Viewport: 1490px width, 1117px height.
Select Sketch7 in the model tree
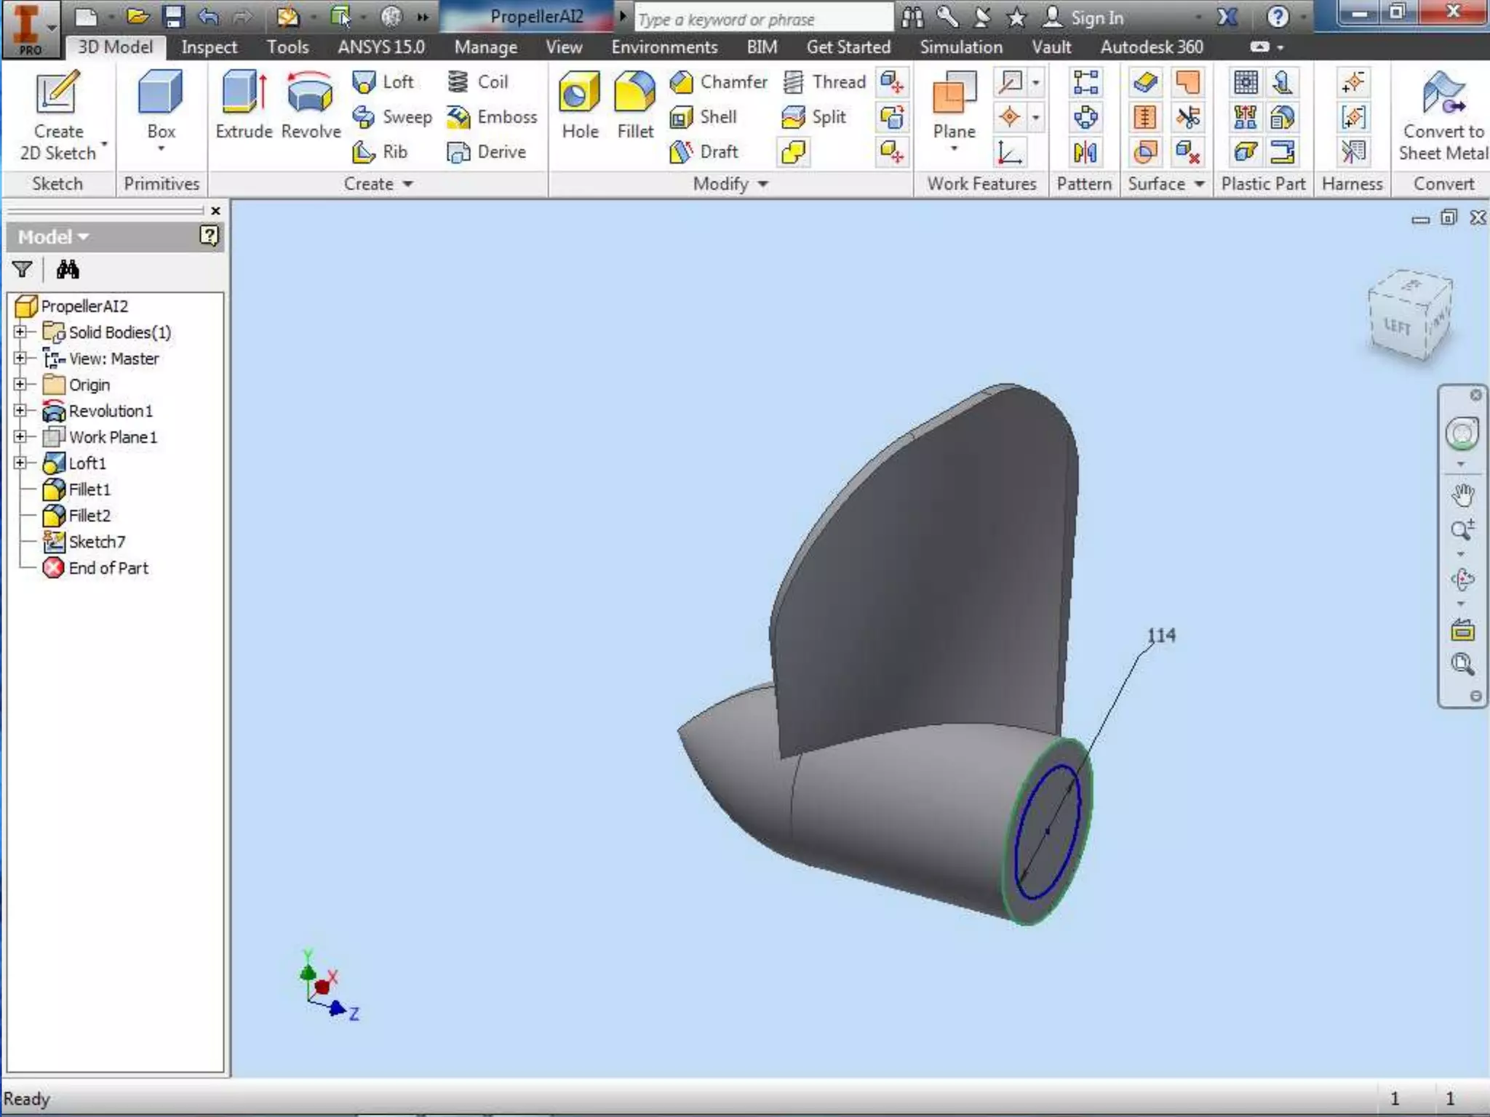click(x=96, y=542)
